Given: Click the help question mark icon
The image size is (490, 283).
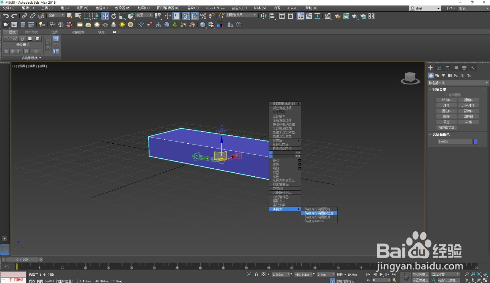Looking at the screenshot, I should 239,25.
